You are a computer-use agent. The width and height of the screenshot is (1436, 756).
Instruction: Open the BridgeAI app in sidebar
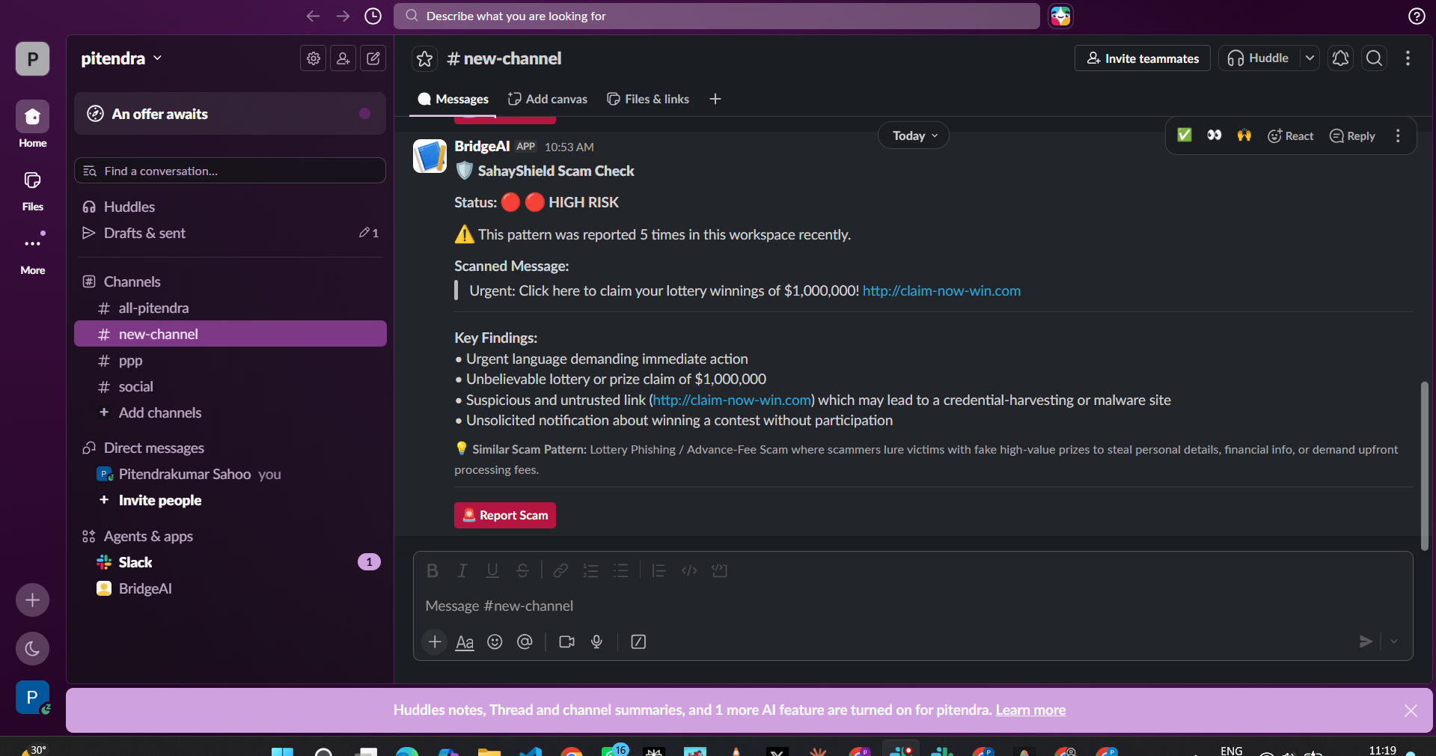tap(230, 588)
